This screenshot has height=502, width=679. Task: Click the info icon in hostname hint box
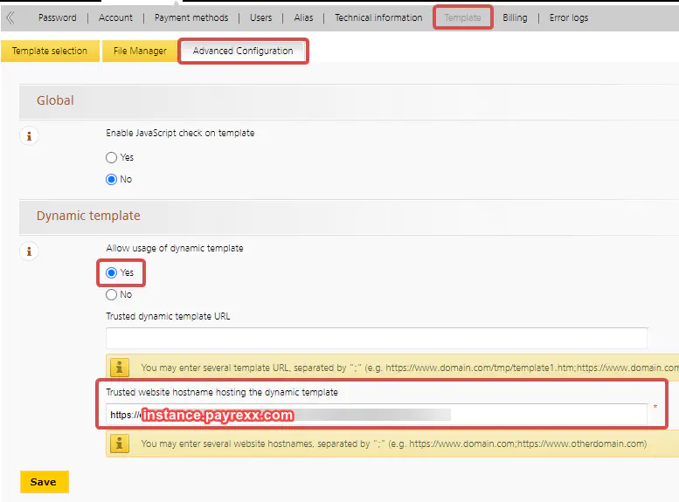121,444
